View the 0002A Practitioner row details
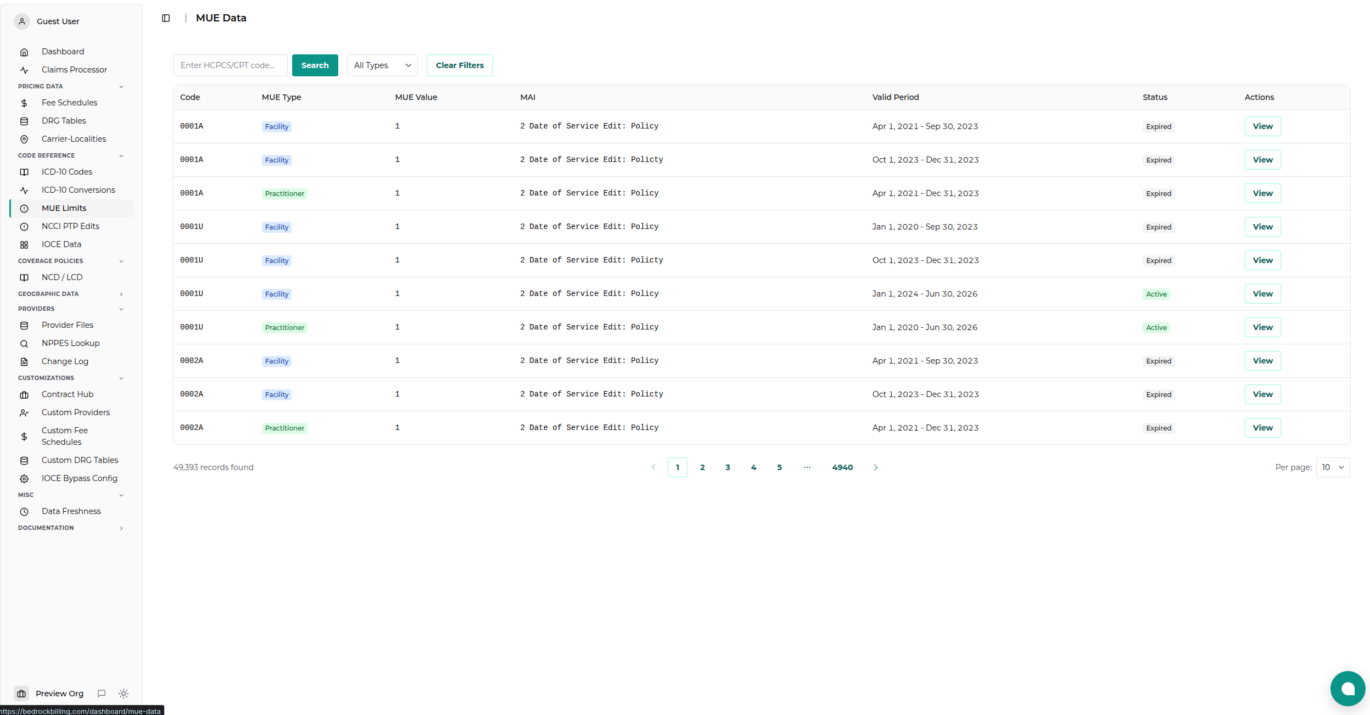Viewport: 1370px width, 715px height. 1262,428
